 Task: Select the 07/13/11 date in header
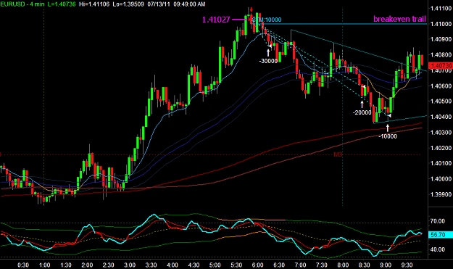(x=159, y=4)
